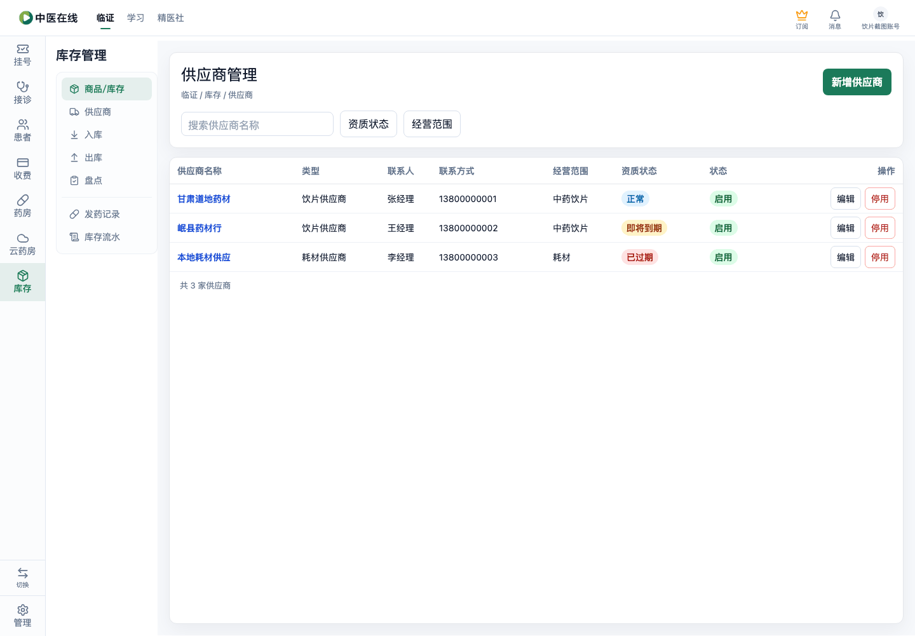Open the 盘点 stocktaking menu item
The image size is (915, 636).
coord(107,180)
